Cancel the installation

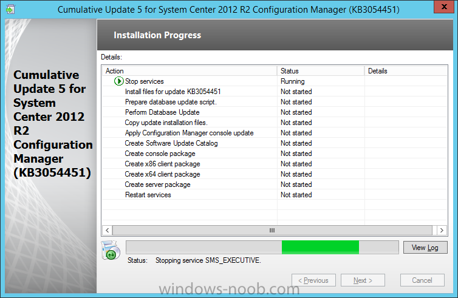[422, 280]
